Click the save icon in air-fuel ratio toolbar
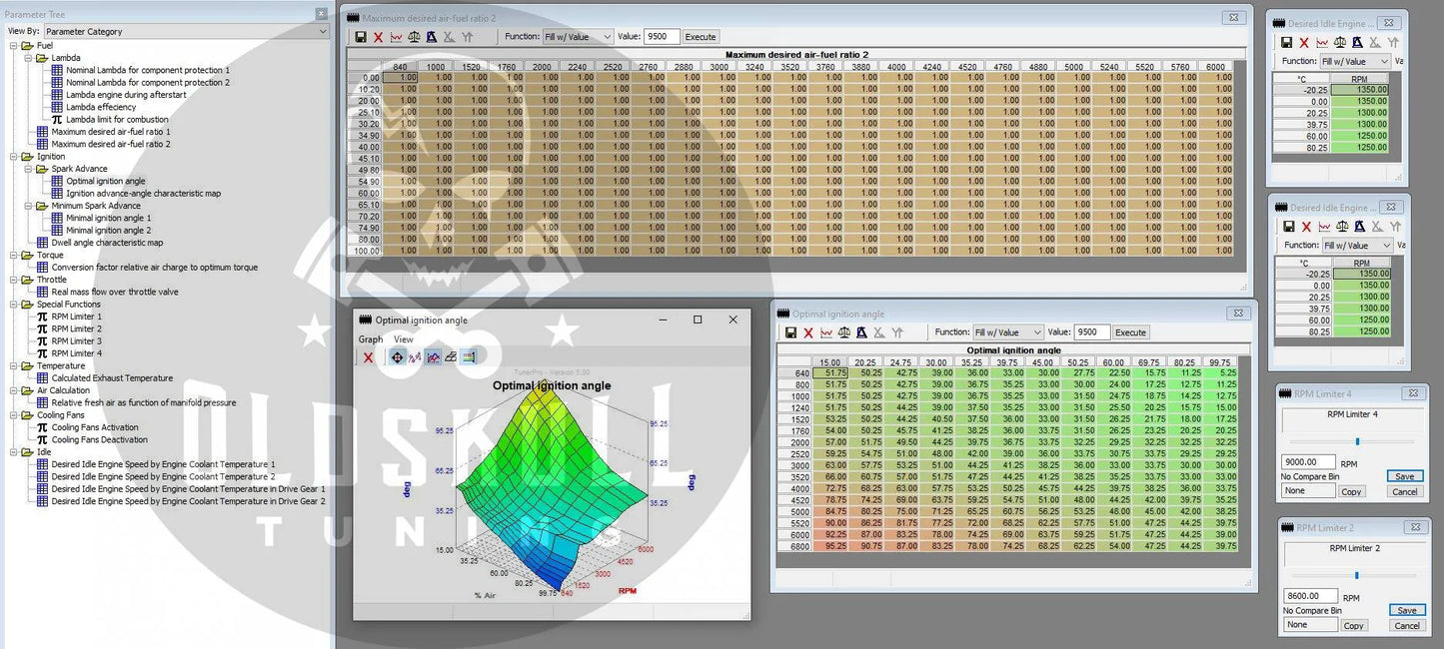Image resolution: width=1444 pixels, height=649 pixels. [361, 37]
